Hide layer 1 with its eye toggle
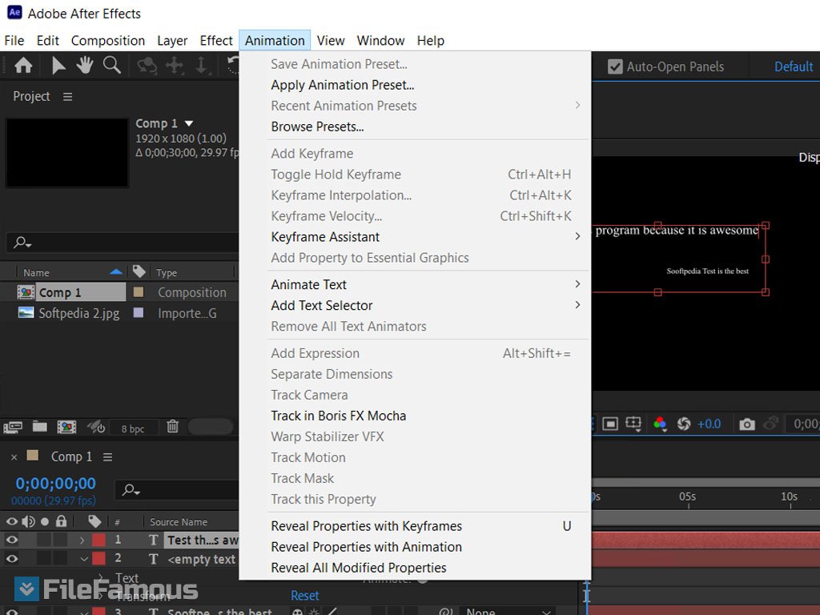 11,539
